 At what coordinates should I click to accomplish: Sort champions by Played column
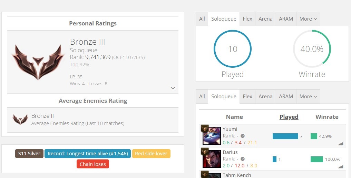[x=289, y=117]
